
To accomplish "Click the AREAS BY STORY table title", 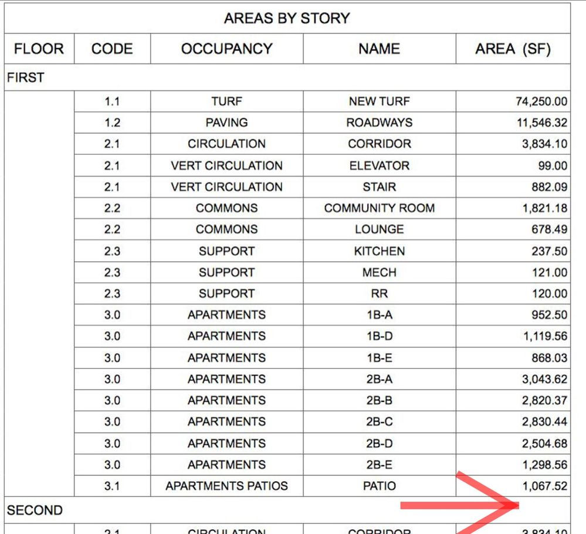I will tap(287, 18).
